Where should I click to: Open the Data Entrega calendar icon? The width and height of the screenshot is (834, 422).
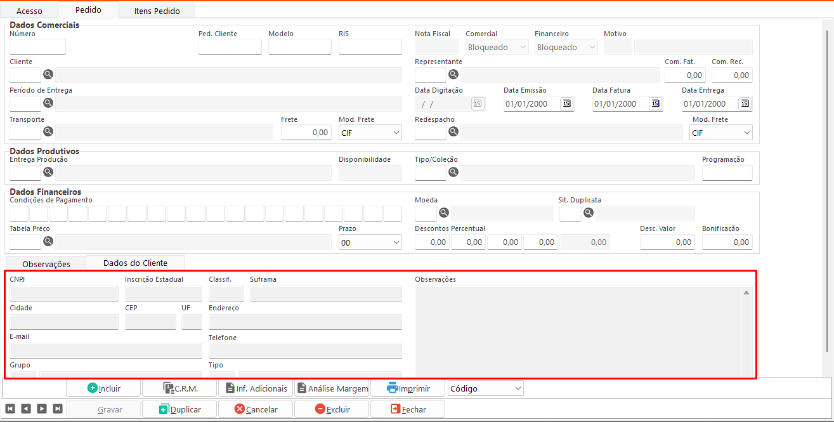pos(745,103)
